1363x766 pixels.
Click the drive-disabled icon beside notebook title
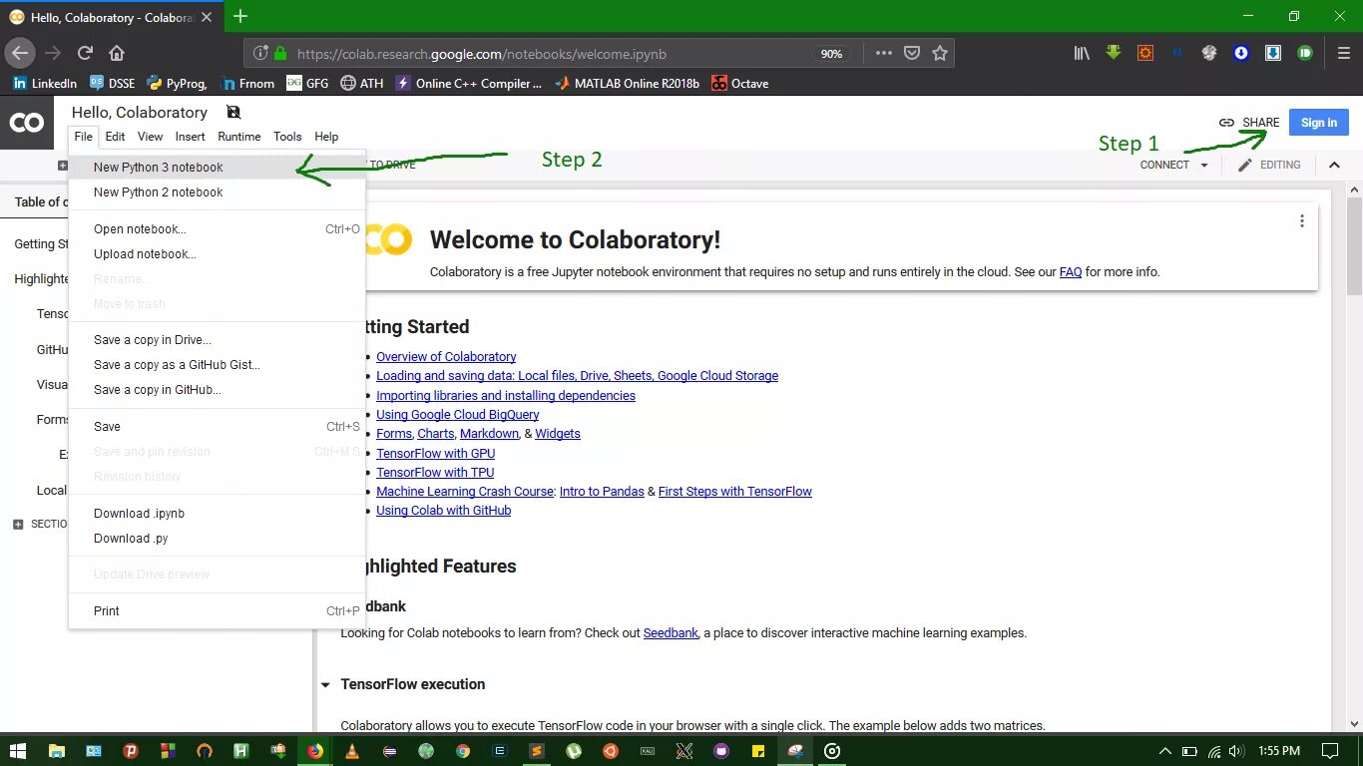click(233, 112)
